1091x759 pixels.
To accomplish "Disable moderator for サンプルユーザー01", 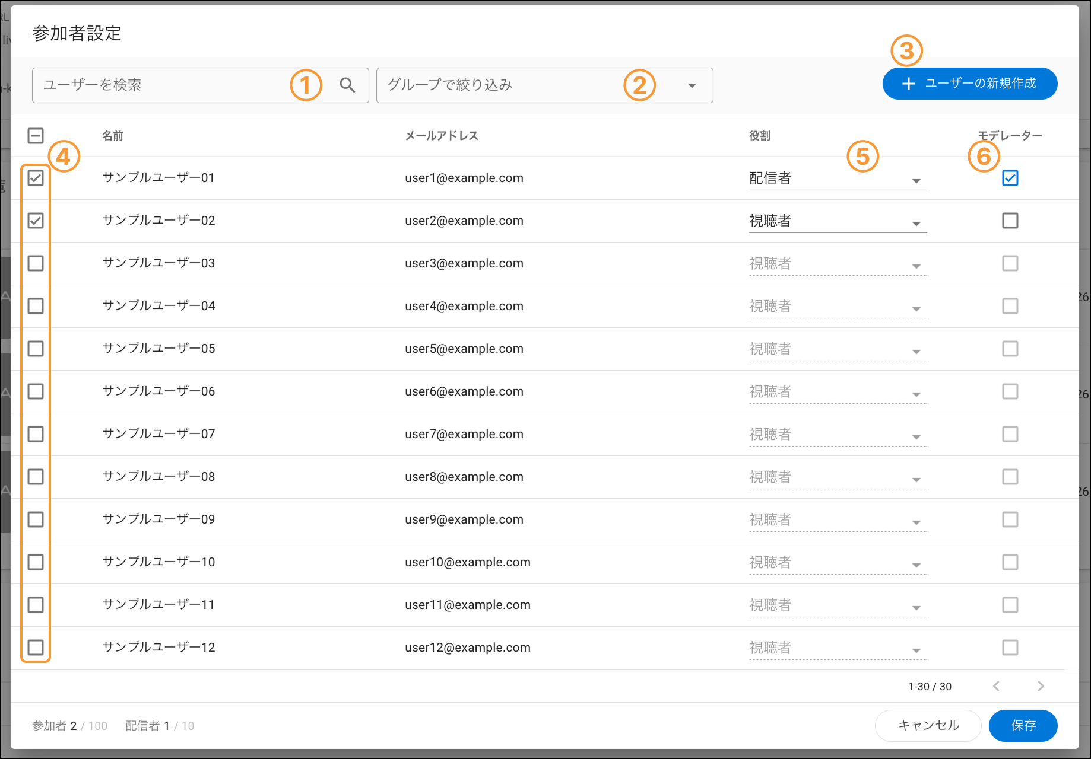I will coord(1010,178).
